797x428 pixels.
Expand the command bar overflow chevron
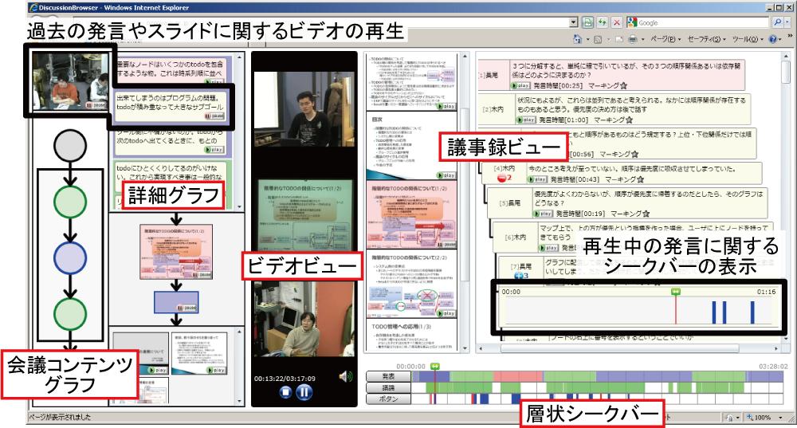pyautogui.click(x=791, y=36)
